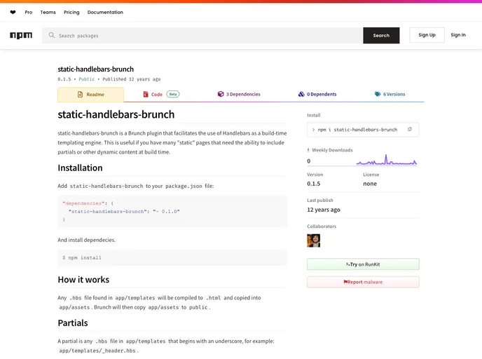
Task: Open the Teams menu link
Action: pyautogui.click(x=48, y=13)
